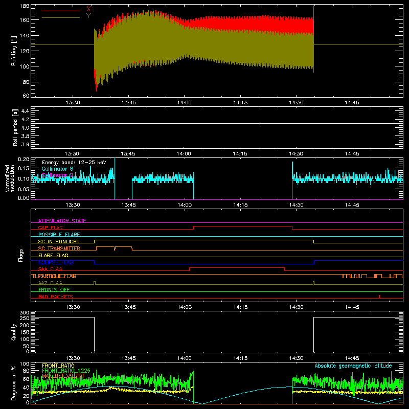Click Pointing panel's 13:45 time label
The width and height of the screenshot is (409, 409).
(129, 103)
